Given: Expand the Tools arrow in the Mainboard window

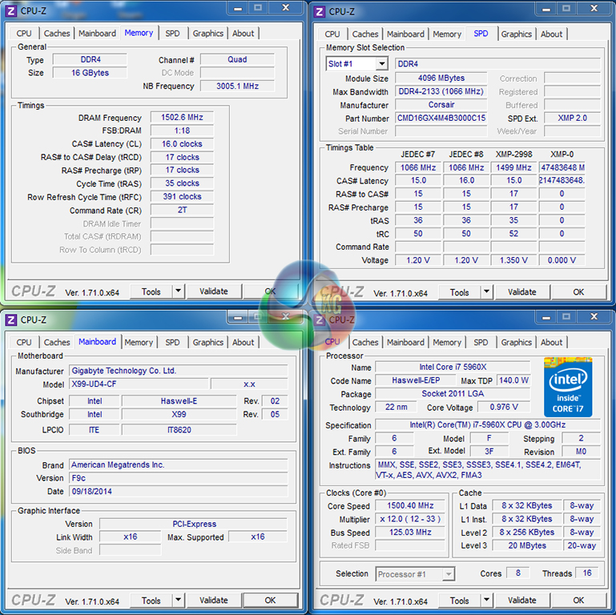Looking at the screenshot, I should (x=178, y=601).
